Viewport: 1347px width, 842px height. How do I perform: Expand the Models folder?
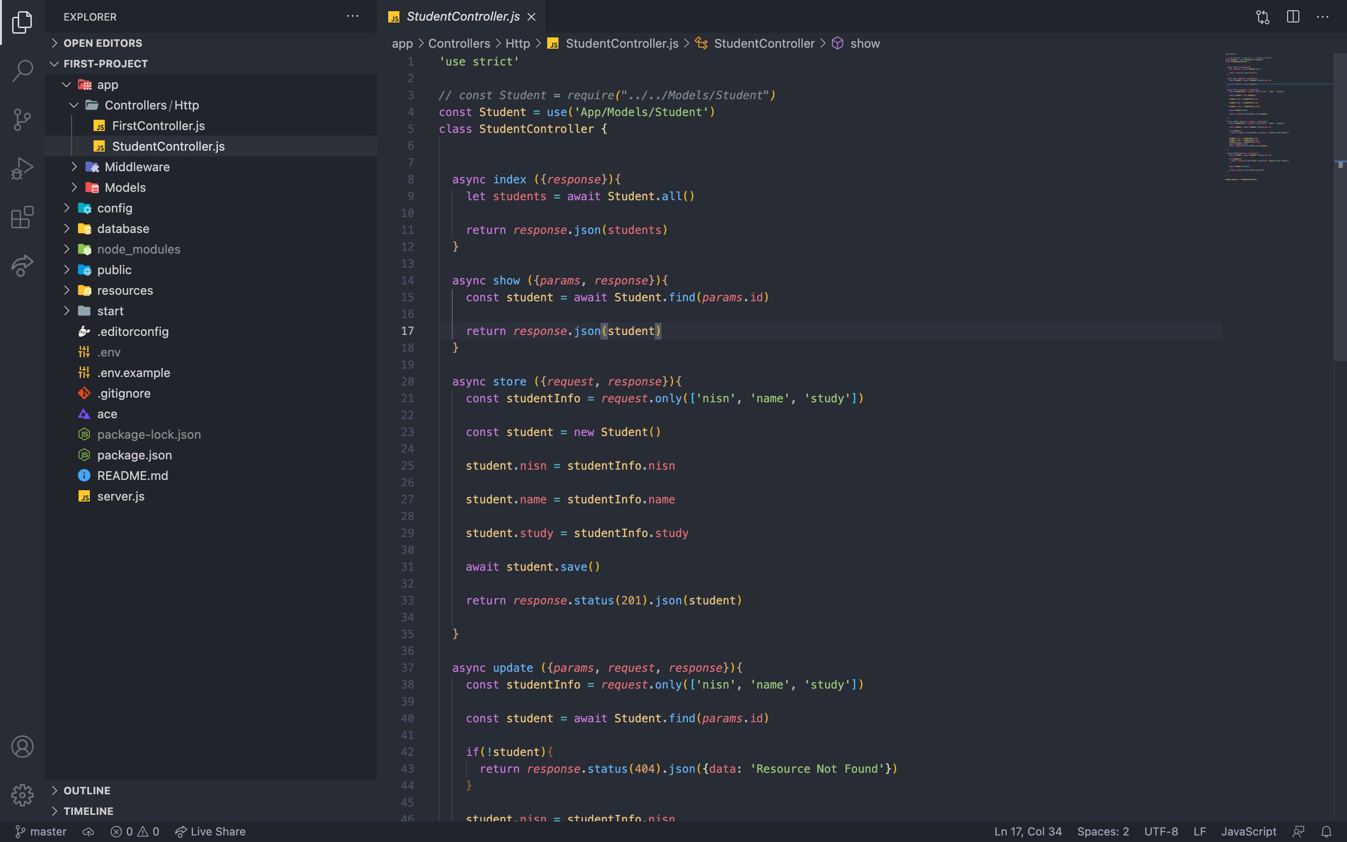pyautogui.click(x=125, y=188)
